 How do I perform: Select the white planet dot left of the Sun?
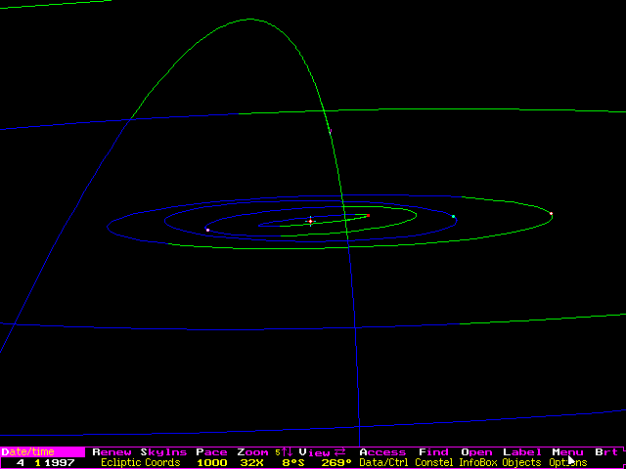point(207,230)
